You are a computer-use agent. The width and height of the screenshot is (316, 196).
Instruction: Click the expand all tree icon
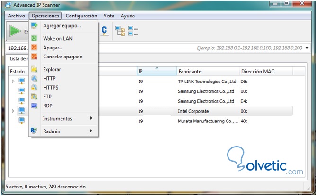120,31
